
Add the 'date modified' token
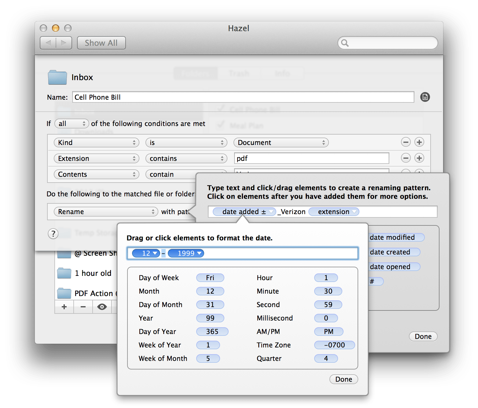point(396,237)
